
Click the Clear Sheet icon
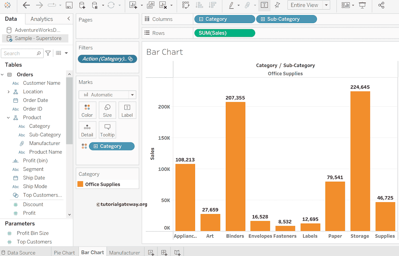point(163,5)
